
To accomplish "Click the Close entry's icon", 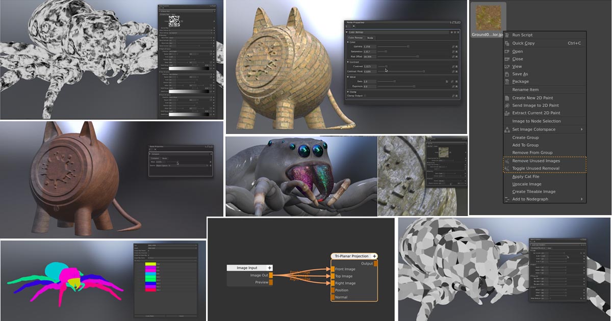I will [x=507, y=59].
